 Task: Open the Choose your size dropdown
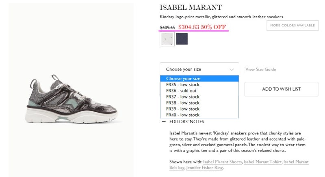[x=199, y=69]
